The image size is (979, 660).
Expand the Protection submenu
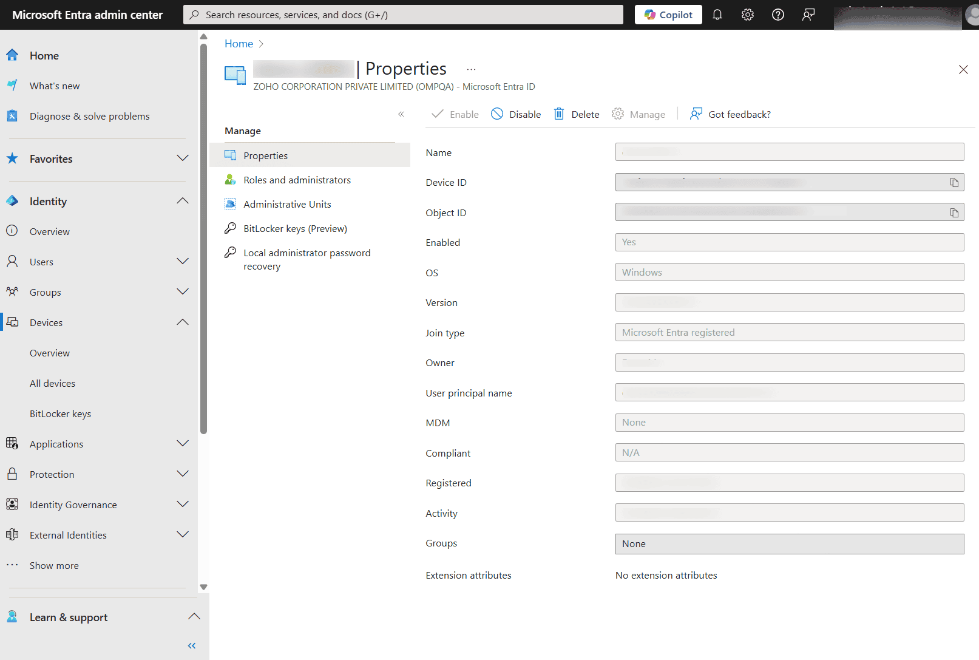pyautogui.click(x=183, y=474)
